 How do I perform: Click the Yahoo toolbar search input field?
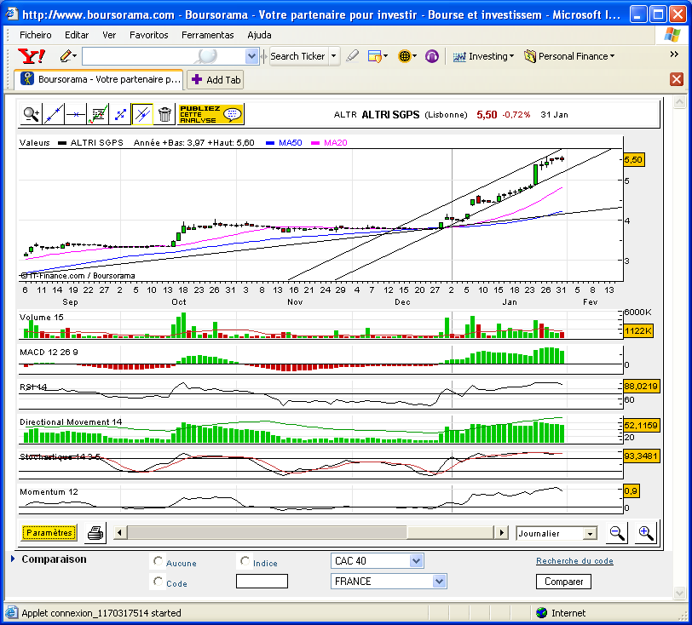[164, 56]
